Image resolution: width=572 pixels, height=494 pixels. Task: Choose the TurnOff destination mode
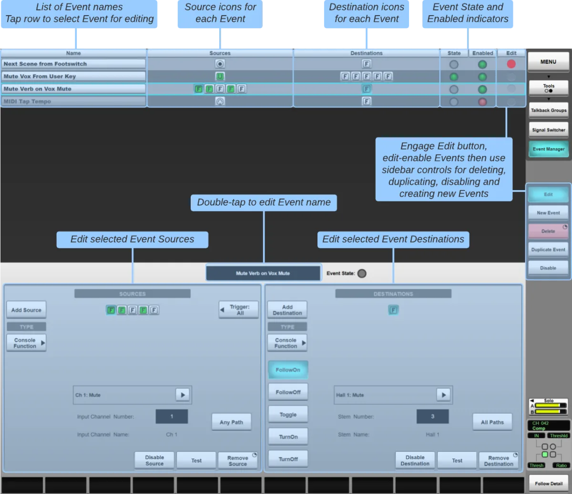click(288, 459)
